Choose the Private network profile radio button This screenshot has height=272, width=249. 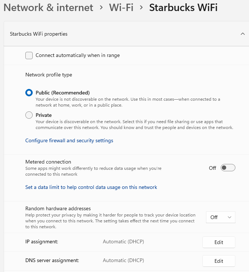coord(29,115)
